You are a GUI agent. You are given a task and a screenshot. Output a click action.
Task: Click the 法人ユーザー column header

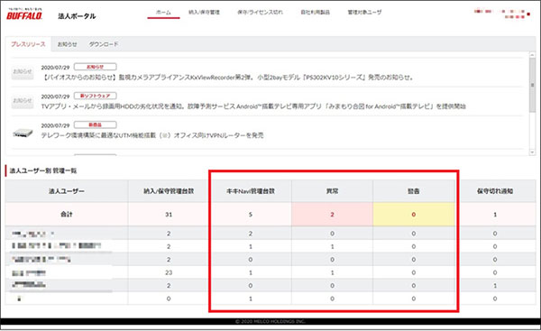pyautogui.click(x=67, y=191)
